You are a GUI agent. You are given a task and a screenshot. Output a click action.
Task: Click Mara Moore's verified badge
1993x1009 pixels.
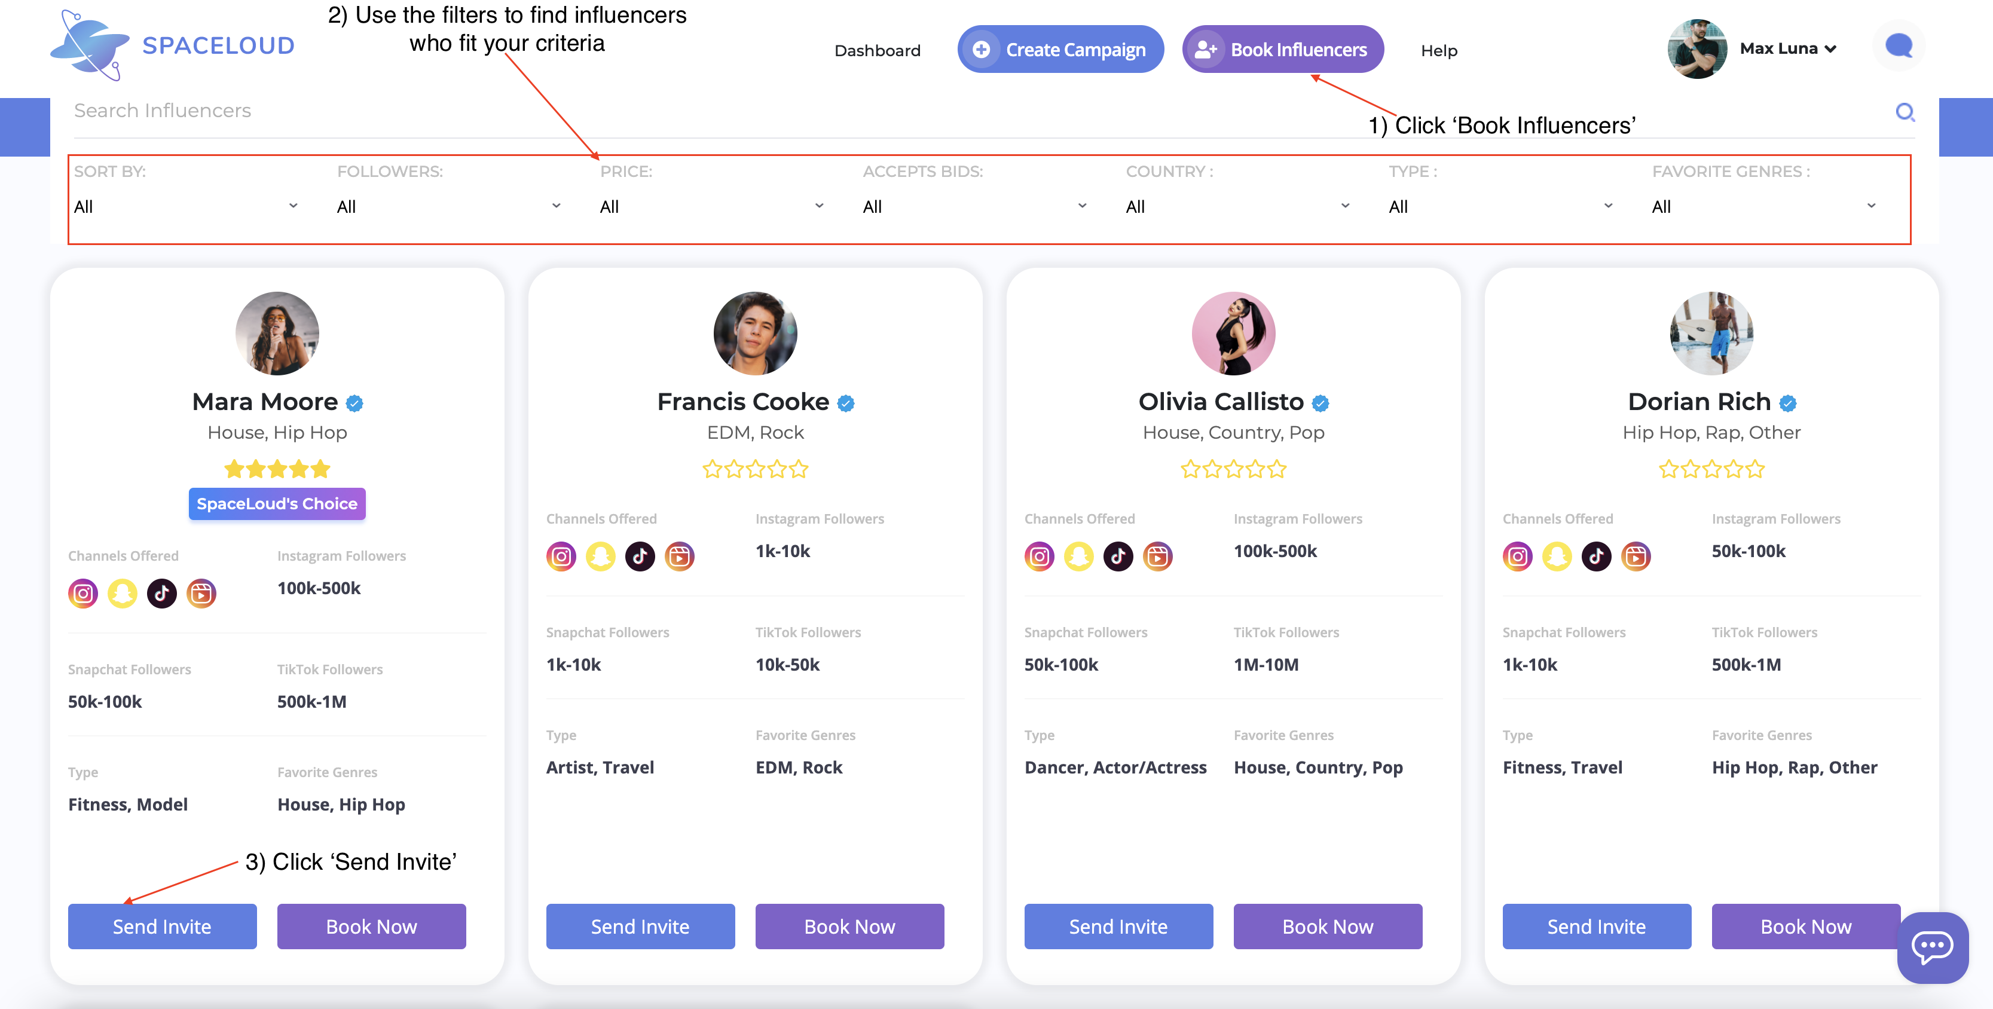tap(354, 403)
